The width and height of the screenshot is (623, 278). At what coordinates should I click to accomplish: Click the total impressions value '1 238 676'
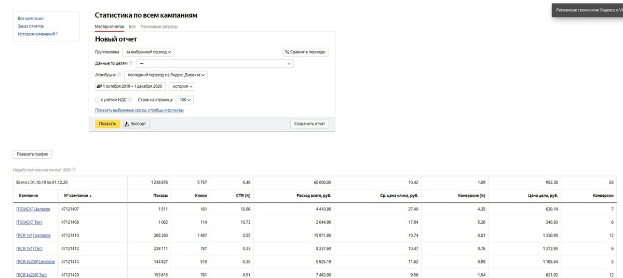pyautogui.click(x=160, y=183)
